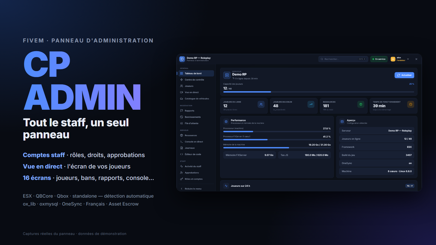This screenshot has width=436, height=245.
Task: Click the Actualiser button
Action: point(404,75)
